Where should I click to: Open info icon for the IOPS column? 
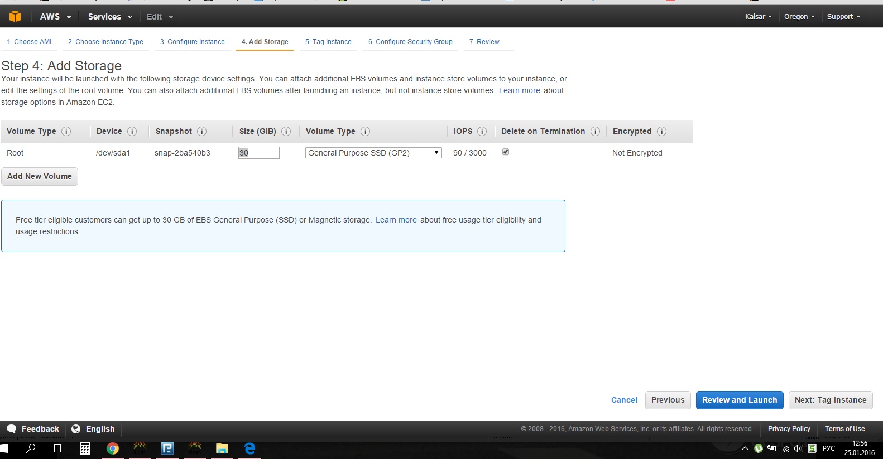point(482,132)
